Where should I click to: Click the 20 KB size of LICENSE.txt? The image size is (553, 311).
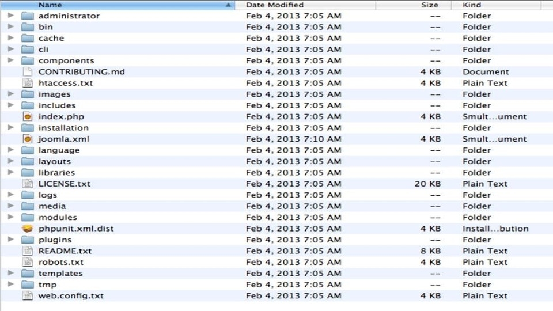(427, 184)
